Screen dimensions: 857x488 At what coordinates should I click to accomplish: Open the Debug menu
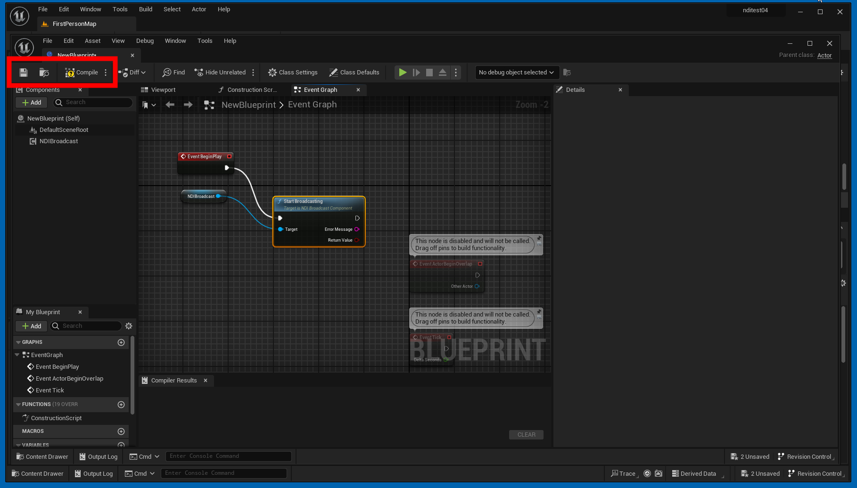click(145, 41)
